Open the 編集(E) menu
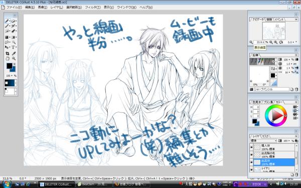 [30, 8]
